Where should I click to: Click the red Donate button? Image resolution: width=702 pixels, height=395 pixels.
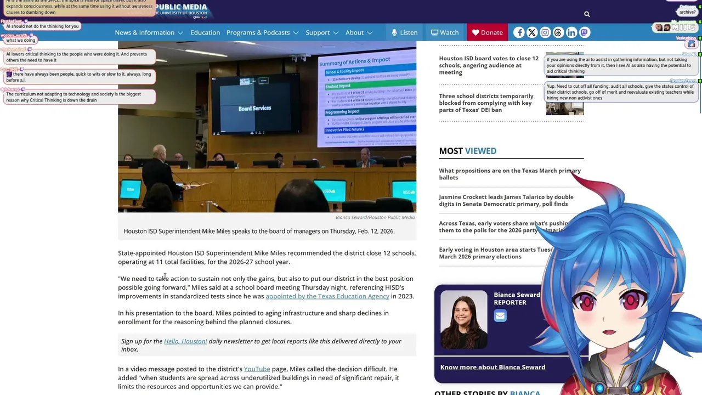488,32
